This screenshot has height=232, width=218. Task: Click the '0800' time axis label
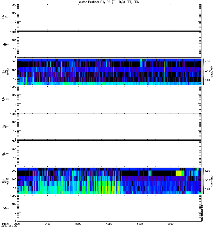click(78, 224)
